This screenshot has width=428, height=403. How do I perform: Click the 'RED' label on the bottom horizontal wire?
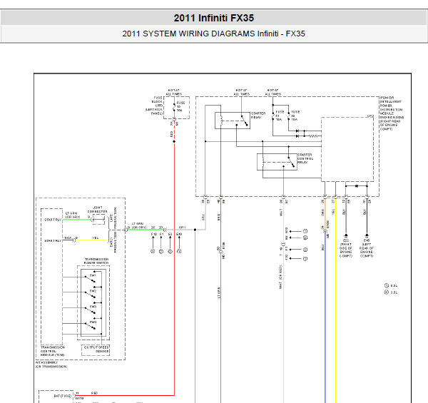pyautogui.click(x=94, y=393)
